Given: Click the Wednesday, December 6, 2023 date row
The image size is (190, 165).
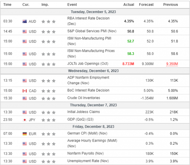Looking at the screenshot, I should point(95,71).
